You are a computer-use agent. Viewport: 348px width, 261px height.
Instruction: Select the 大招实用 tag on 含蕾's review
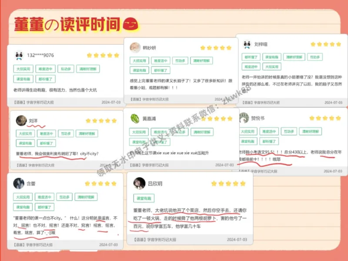(x=23, y=197)
